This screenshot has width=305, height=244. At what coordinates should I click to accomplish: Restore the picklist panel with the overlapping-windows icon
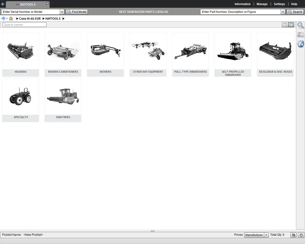coord(293,235)
